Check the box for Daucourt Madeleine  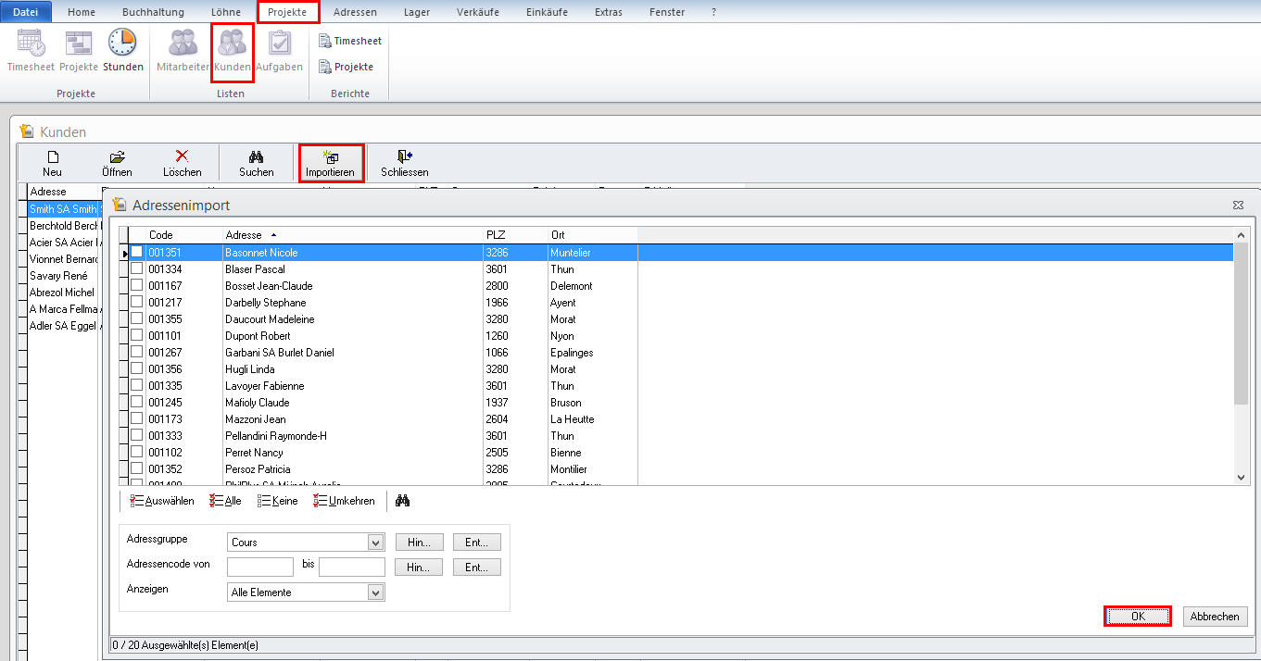click(137, 318)
